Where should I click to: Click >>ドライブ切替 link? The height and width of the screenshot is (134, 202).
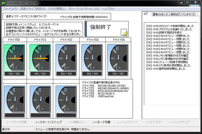tap(16, 122)
